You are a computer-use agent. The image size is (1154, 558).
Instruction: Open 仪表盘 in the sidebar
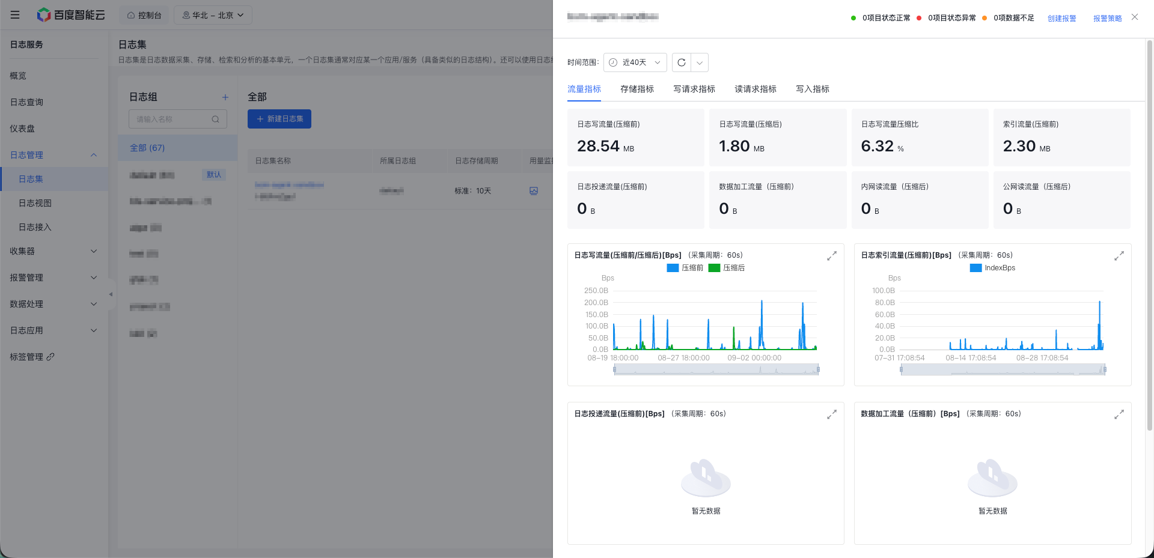point(22,129)
